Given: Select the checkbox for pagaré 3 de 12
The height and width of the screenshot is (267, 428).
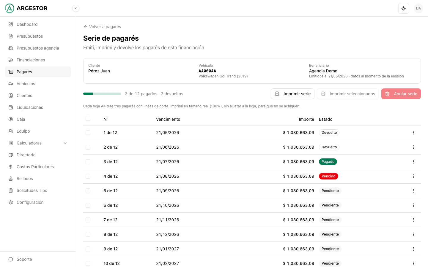Looking at the screenshot, I should 88,162.
